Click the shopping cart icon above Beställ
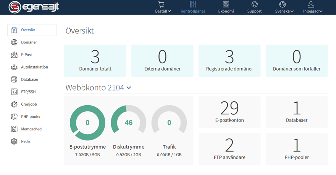This screenshot has height=175, width=336. [x=161, y=4]
